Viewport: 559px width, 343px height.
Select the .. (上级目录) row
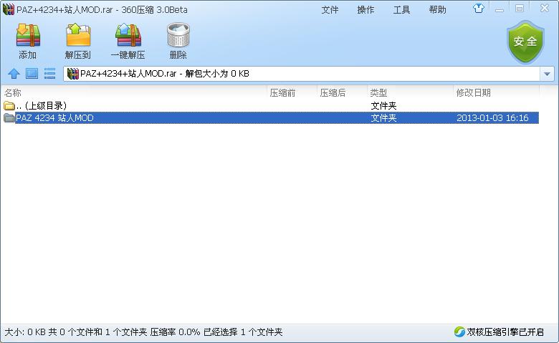pyautogui.click(x=271, y=105)
